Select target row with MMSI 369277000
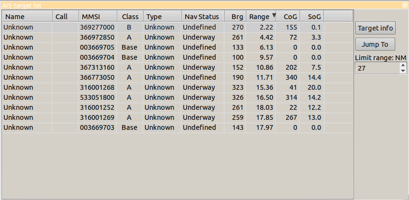Image resolution: width=409 pixels, height=200 pixels. point(97,27)
